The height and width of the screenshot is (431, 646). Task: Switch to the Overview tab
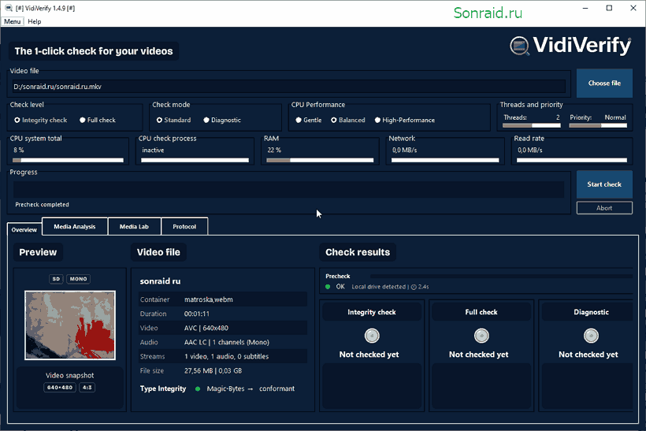coord(24,229)
